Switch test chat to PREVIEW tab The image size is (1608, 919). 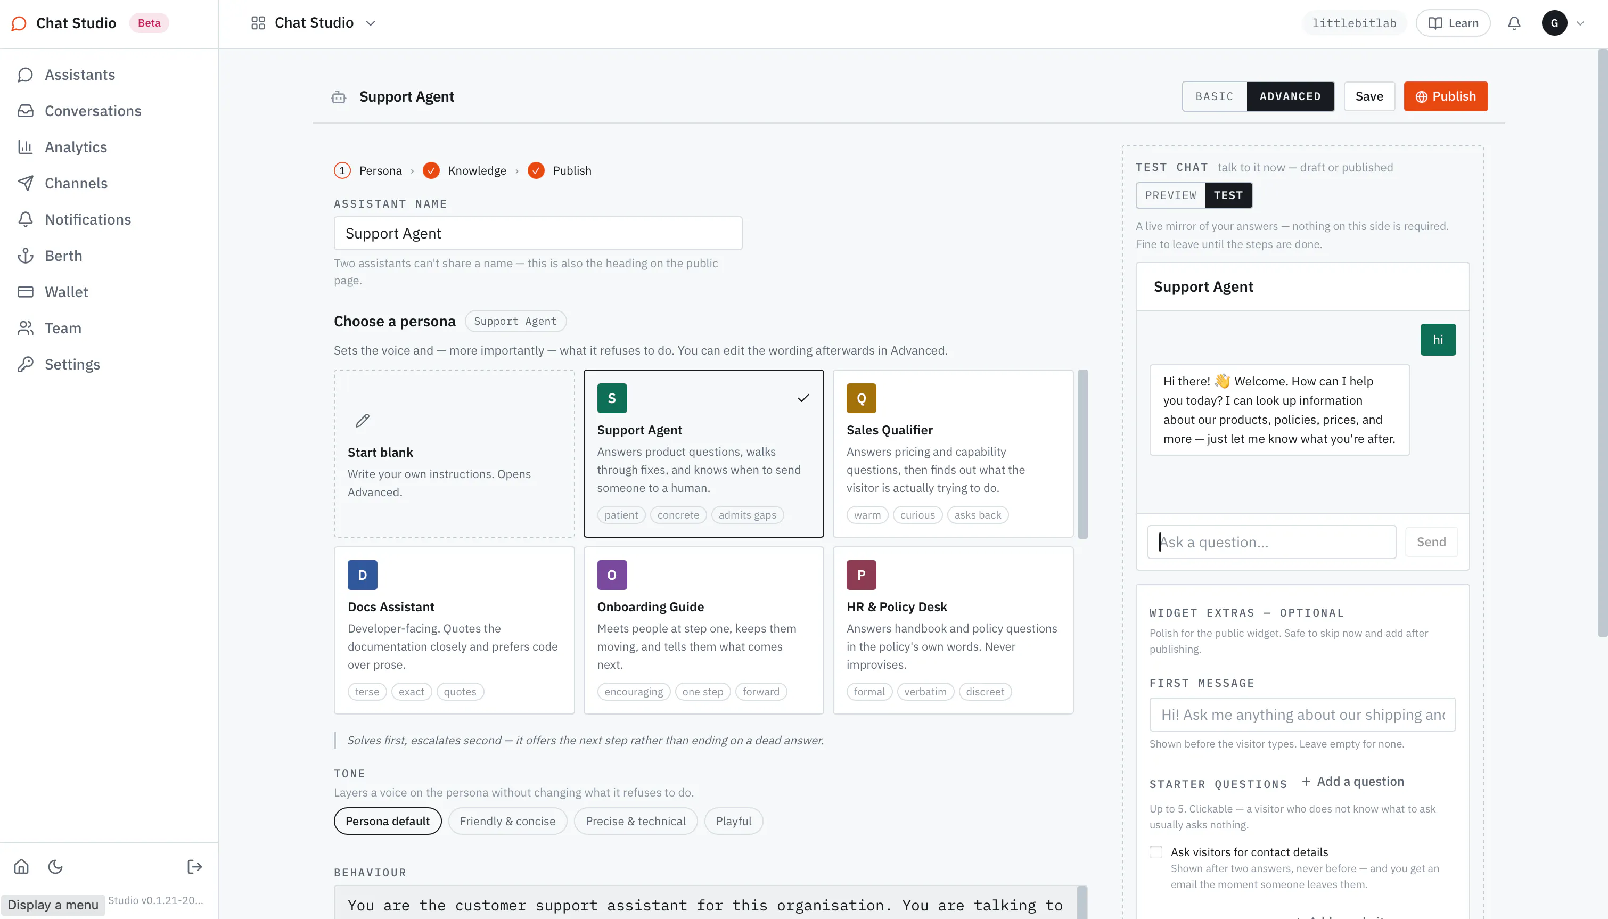[1171, 195]
